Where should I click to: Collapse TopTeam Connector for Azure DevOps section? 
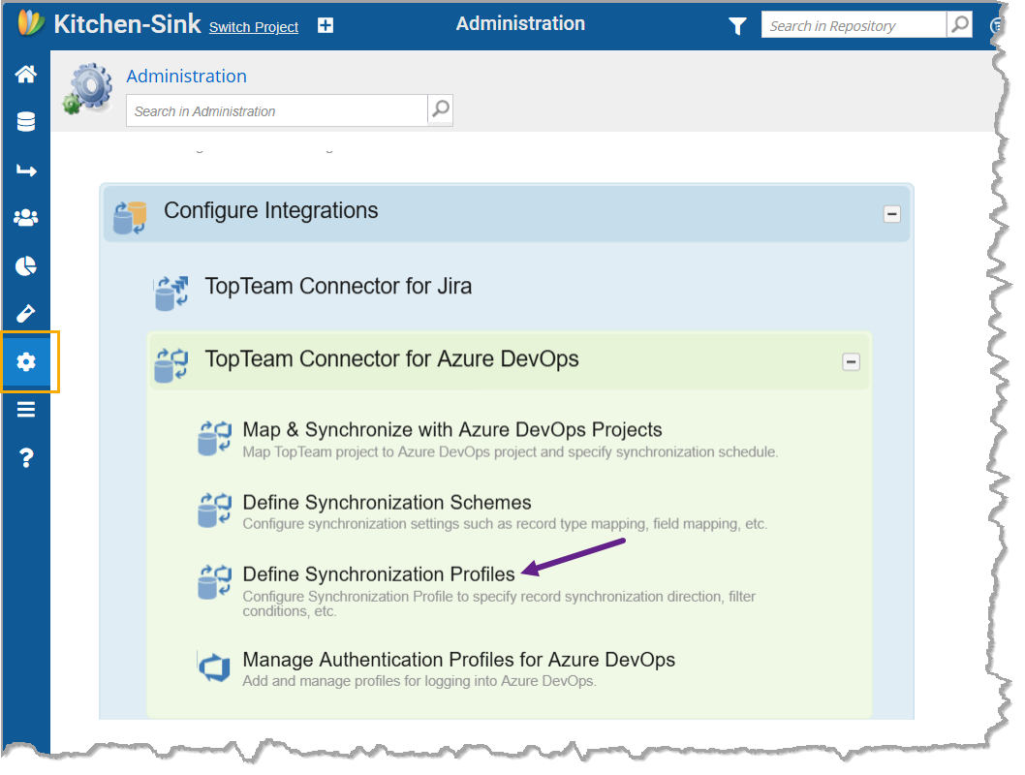[851, 362]
